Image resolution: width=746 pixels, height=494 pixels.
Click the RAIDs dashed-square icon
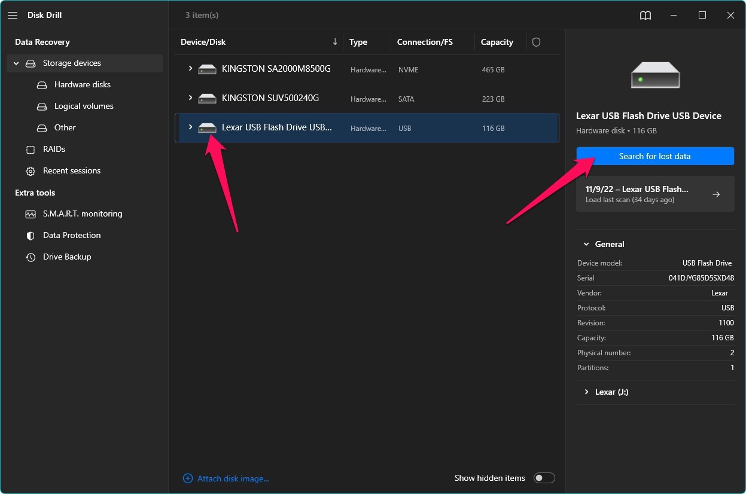coord(31,150)
